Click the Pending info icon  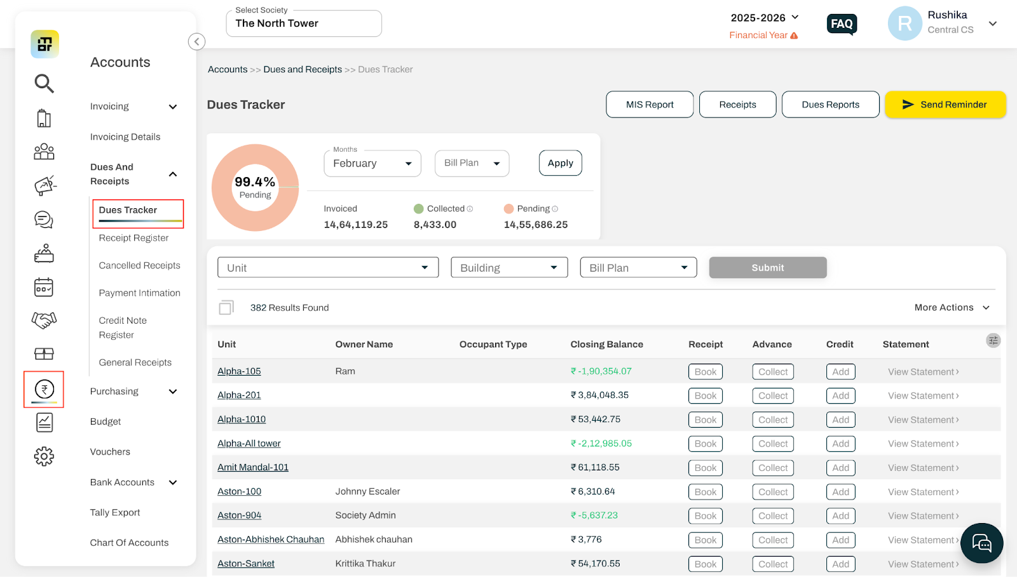[x=555, y=209]
